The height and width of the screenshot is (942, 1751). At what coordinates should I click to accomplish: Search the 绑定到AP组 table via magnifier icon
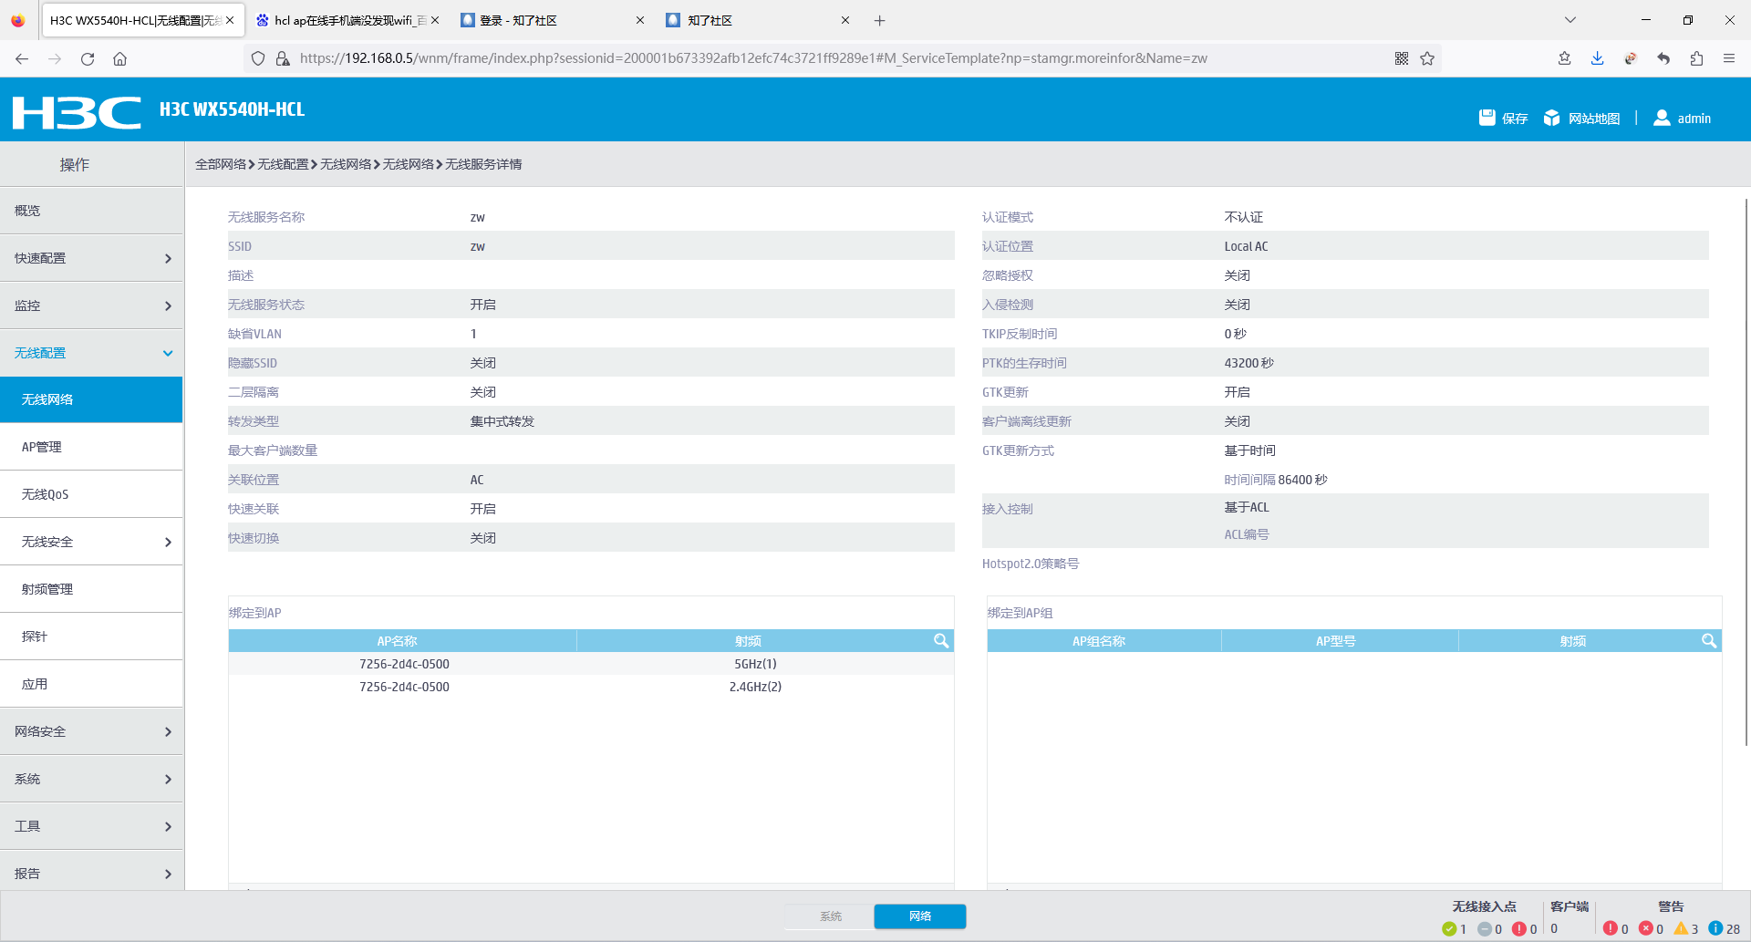(x=1709, y=641)
